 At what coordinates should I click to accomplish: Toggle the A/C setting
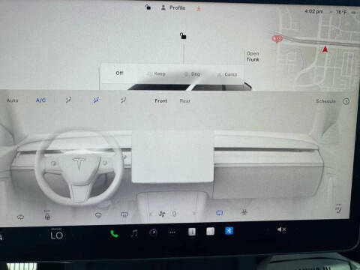[x=40, y=100]
